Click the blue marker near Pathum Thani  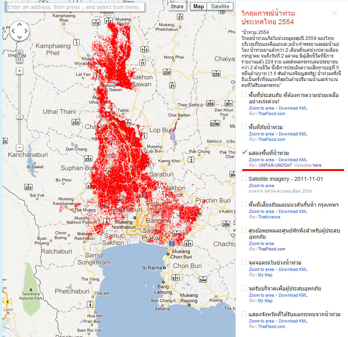144,195
